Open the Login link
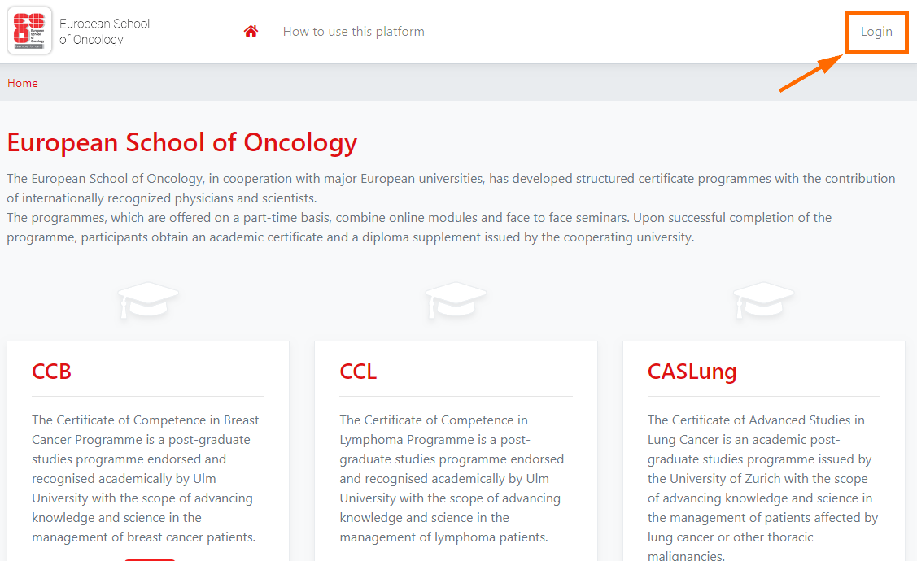Viewport: 917px width, 561px height. point(876,32)
